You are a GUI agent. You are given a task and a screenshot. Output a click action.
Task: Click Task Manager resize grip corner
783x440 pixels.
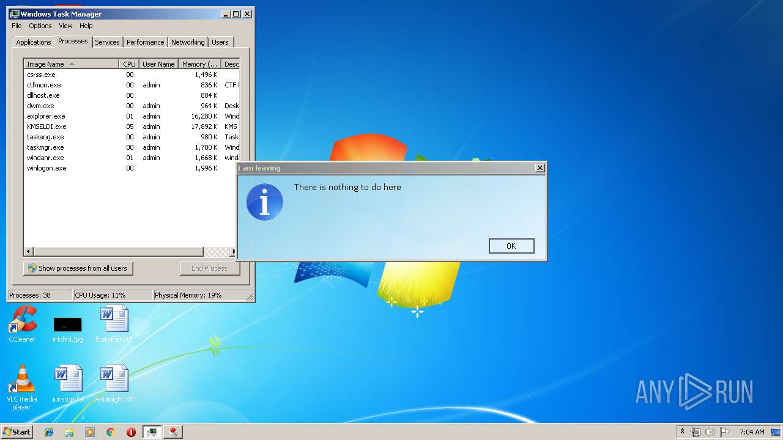click(250, 297)
